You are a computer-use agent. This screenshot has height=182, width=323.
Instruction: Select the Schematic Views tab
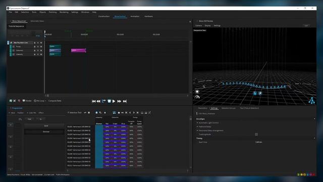(37, 21)
